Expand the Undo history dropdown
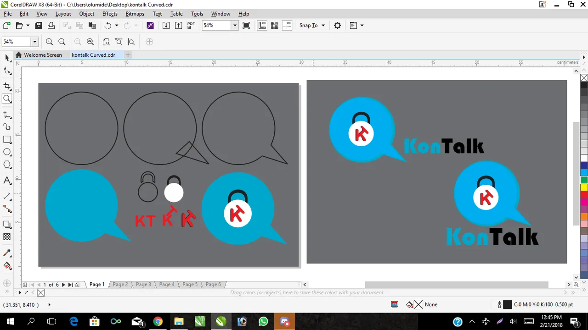Image resolution: width=588 pixels, height=330 pixels. (117, 26)
